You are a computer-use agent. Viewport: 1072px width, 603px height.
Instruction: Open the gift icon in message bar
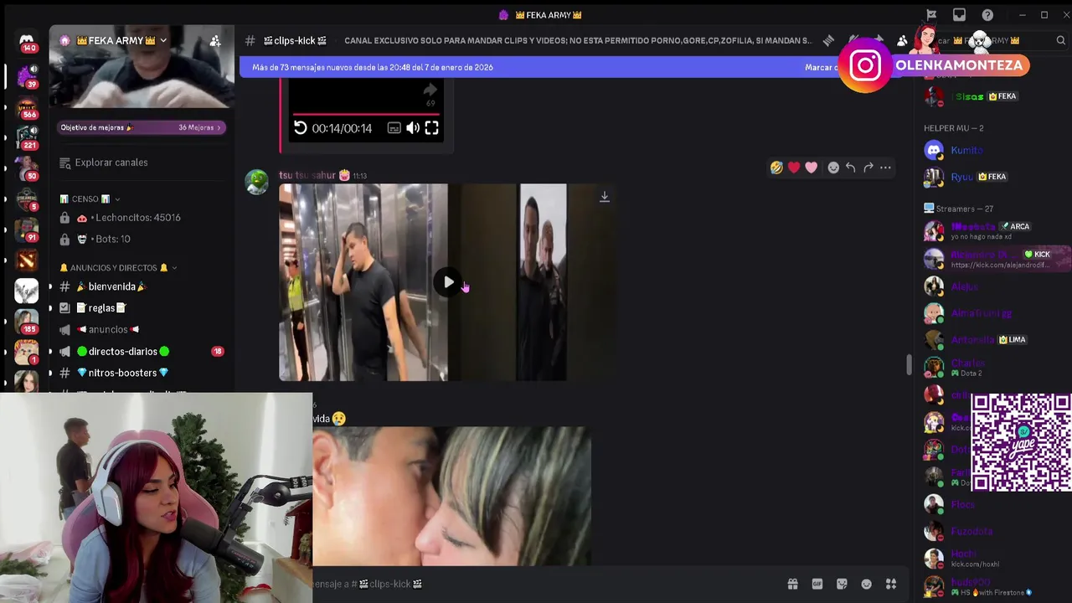pos(792,584)
